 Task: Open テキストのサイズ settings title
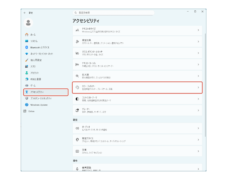(x=89, y=29)
